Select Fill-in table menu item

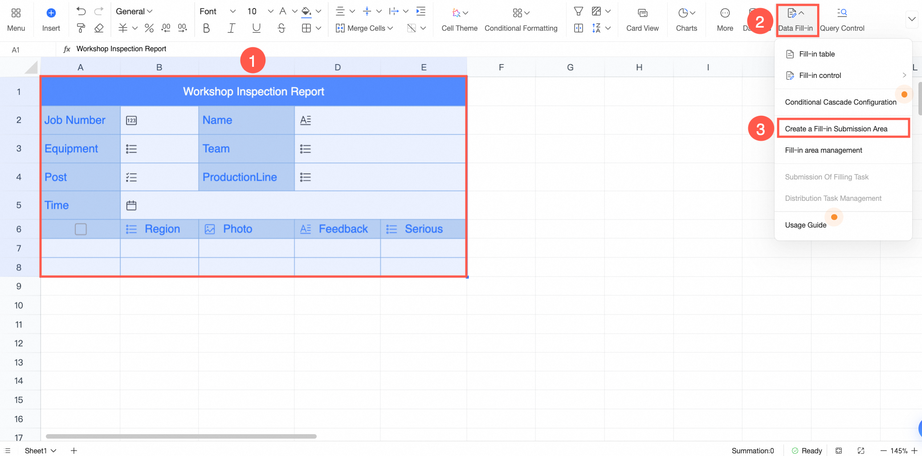pos(844,54)
